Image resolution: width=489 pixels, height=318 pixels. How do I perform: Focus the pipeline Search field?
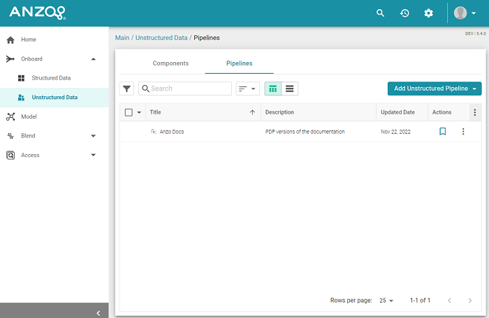point(185,89)
